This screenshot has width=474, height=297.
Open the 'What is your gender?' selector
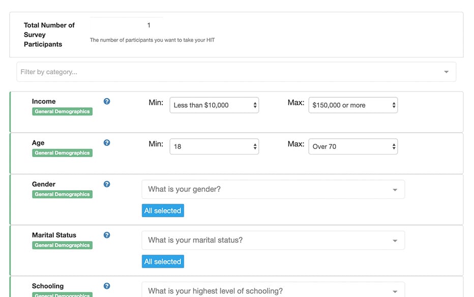pos(273,189)
